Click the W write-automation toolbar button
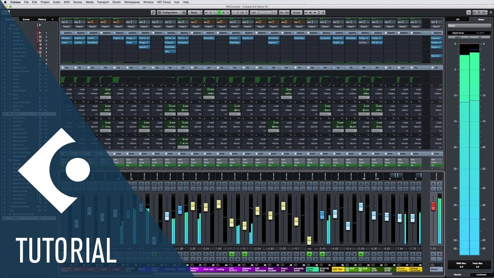Image resolution: width=494 pixels, height=278 pixels. coord(223,12)
